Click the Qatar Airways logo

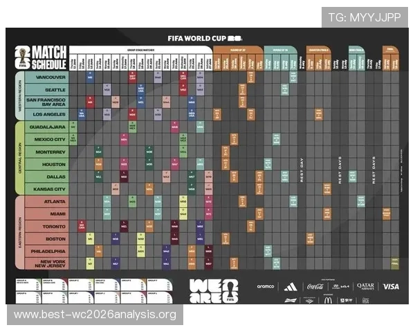point(365,286)
